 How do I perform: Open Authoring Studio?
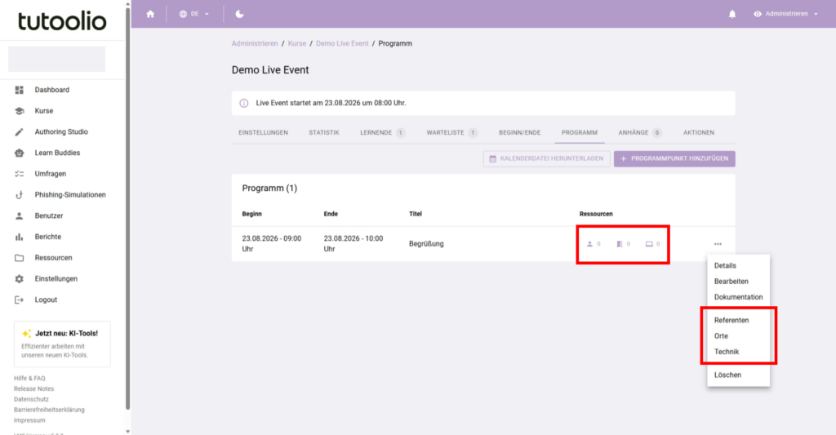62,131
